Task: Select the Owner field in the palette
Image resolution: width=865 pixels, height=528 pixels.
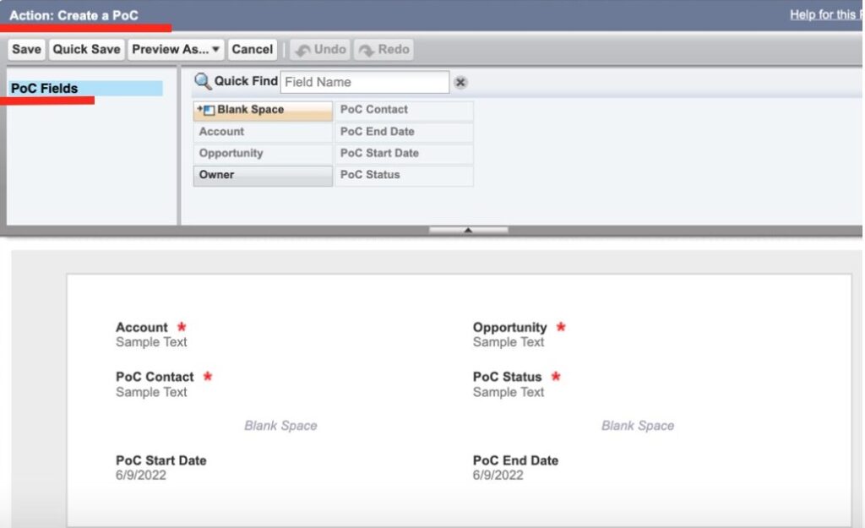Action: pyautogui.click(x=217, y=174)
